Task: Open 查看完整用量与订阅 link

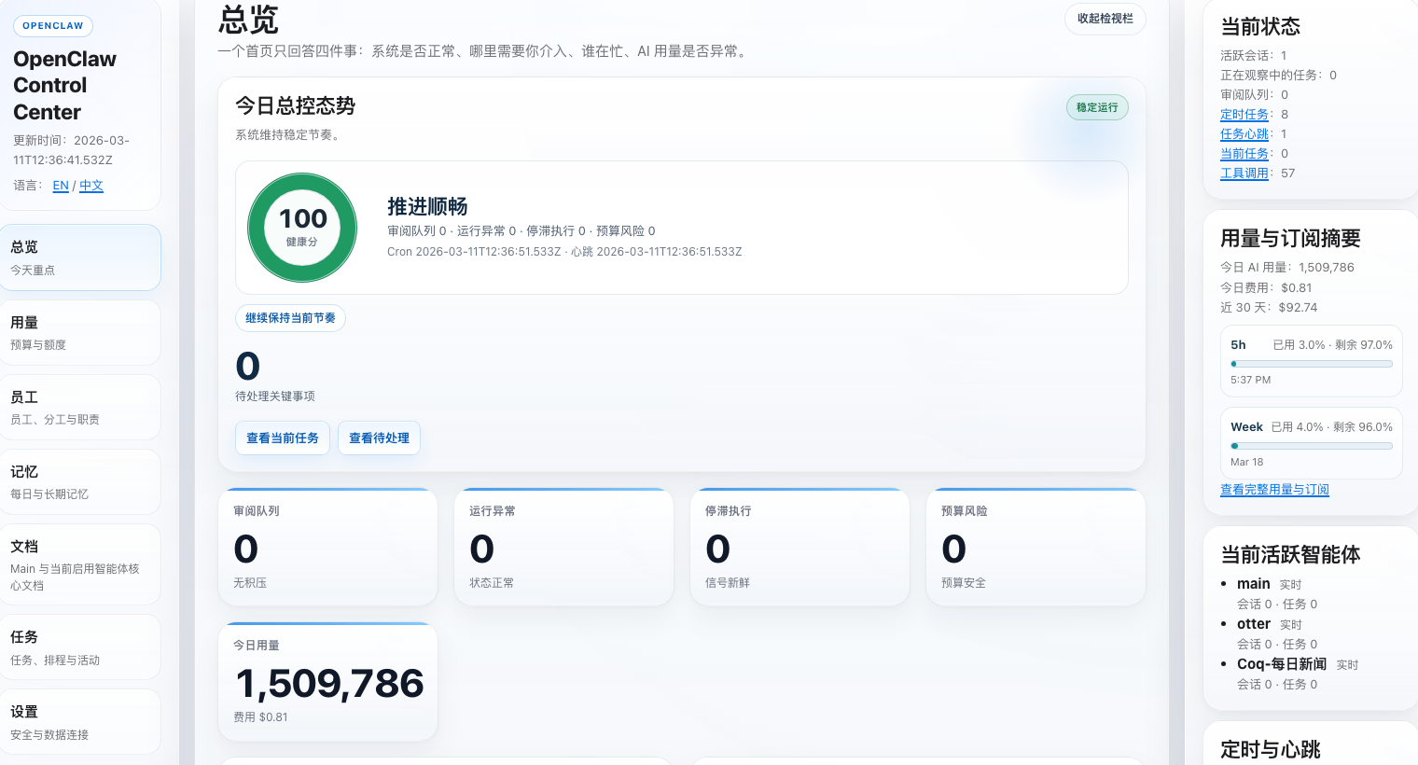Action: coord(1274,490)
